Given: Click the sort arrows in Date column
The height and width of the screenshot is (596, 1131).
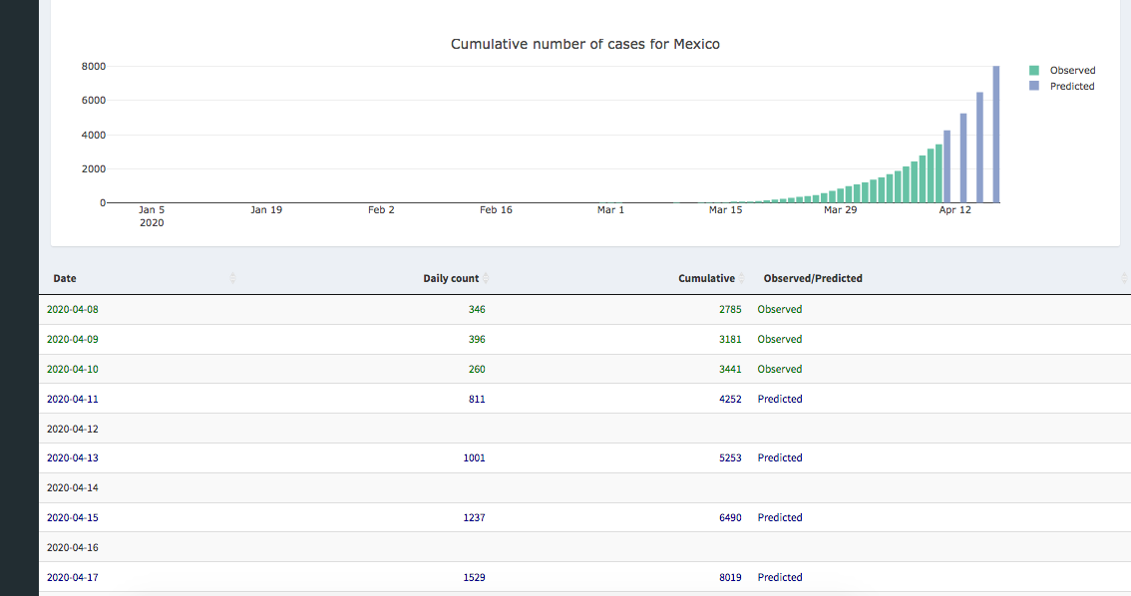Looking at the screenshot, I should 232,279.
